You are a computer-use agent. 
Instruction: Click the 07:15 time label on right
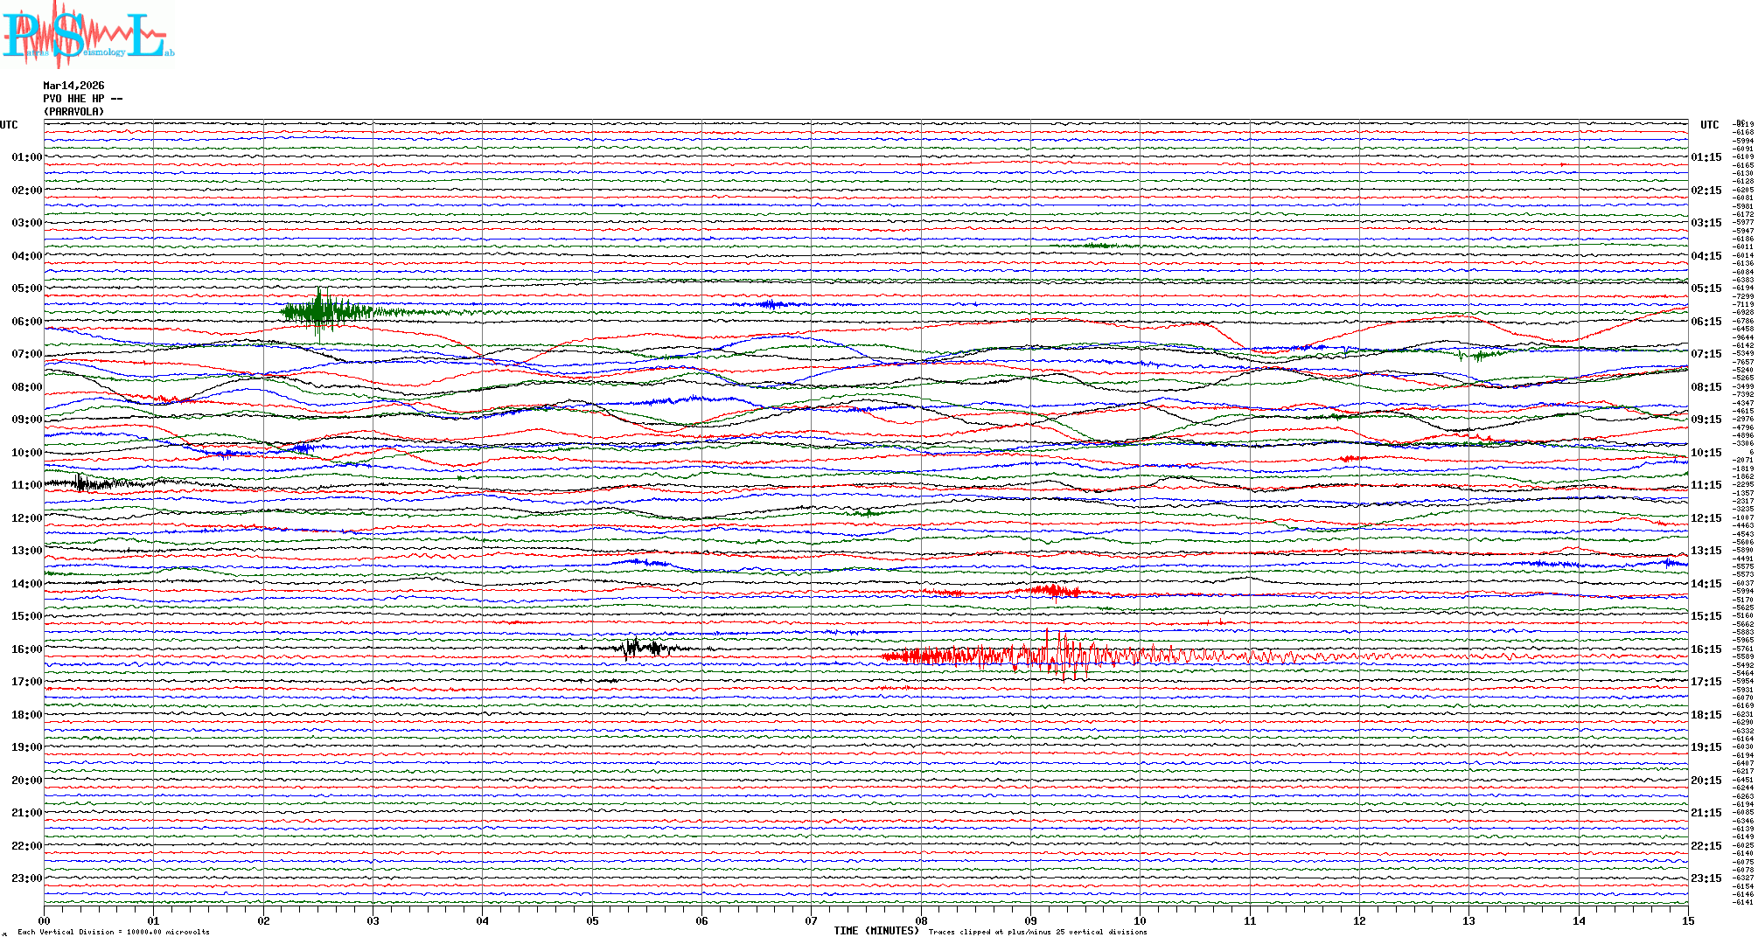(x=1706, y=354)
